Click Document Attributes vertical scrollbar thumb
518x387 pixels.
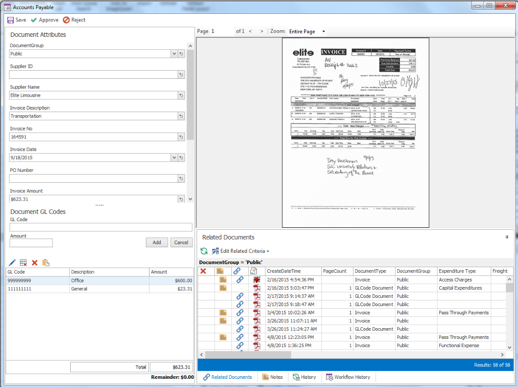tap(190, 95)
